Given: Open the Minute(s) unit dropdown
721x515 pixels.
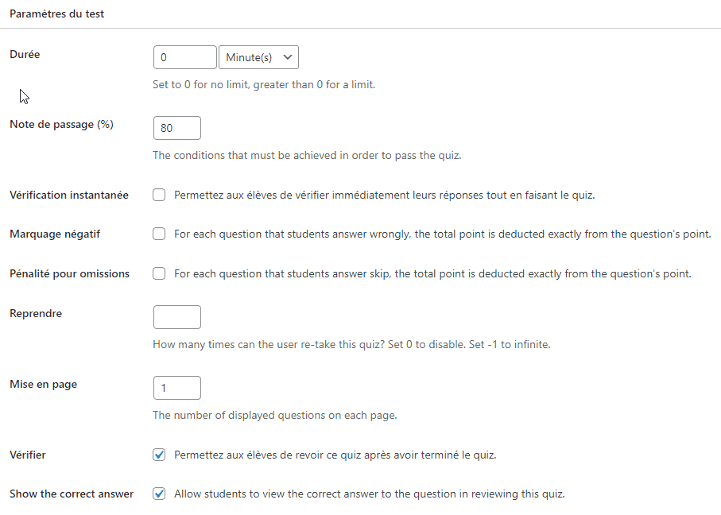Looking at the screenshot, I should [258, 56].
